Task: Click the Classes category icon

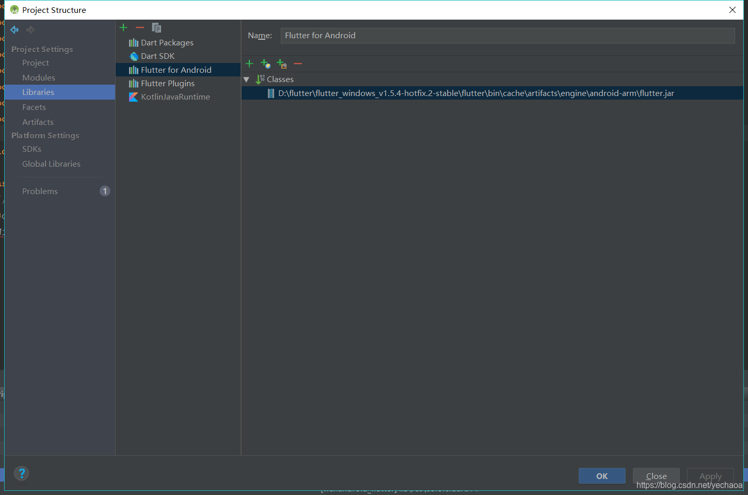Action: pyautogui.click(x=260, y=79)
